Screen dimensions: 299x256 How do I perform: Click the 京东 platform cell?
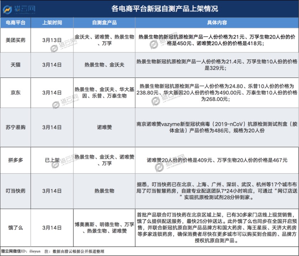tap(15, 92)
